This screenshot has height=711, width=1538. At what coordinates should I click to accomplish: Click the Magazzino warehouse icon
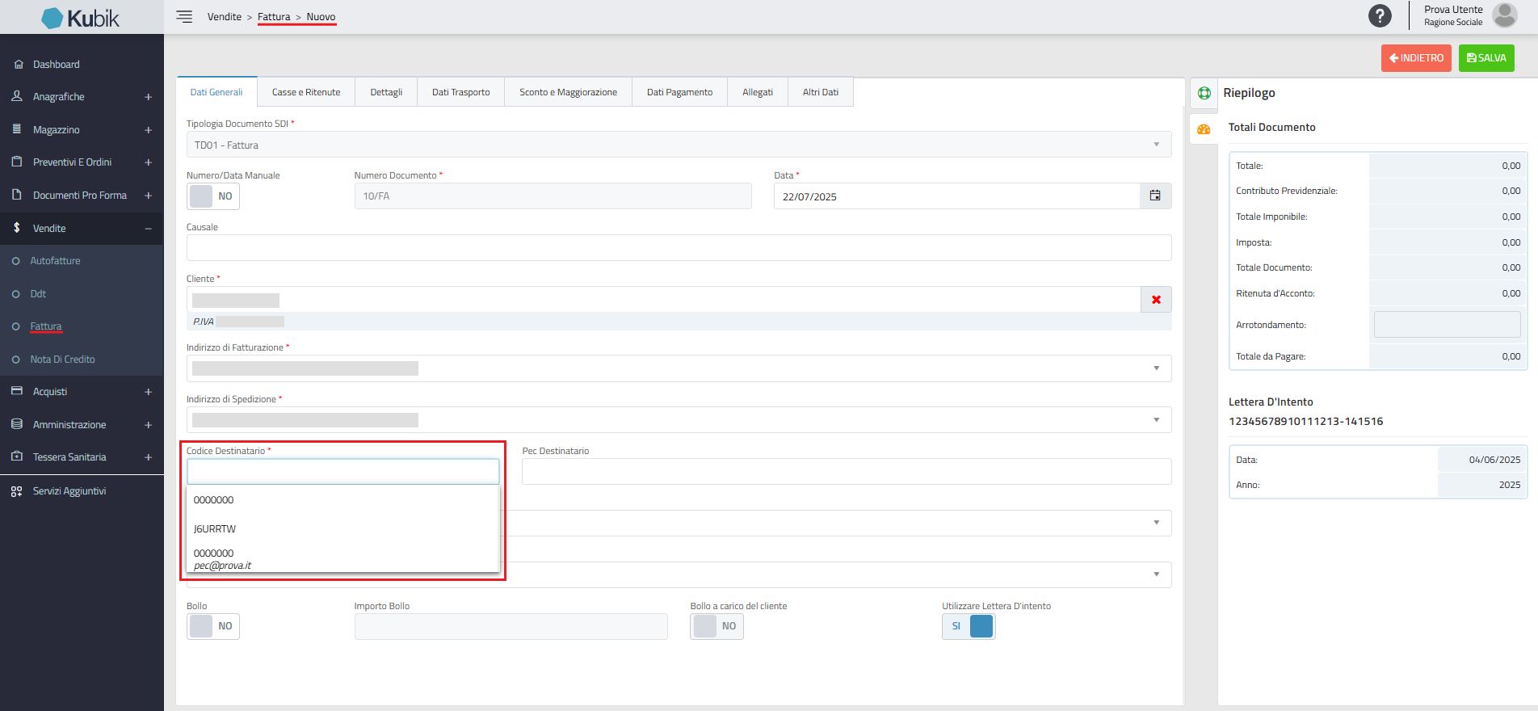(17, 129)
